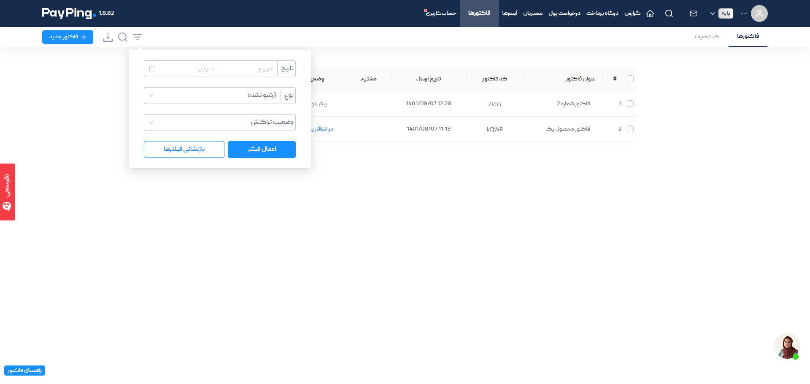Click the filter list icon in toolbar
Image resolution: width=810 pixels, height=384 pixels.
click(138, 37)
